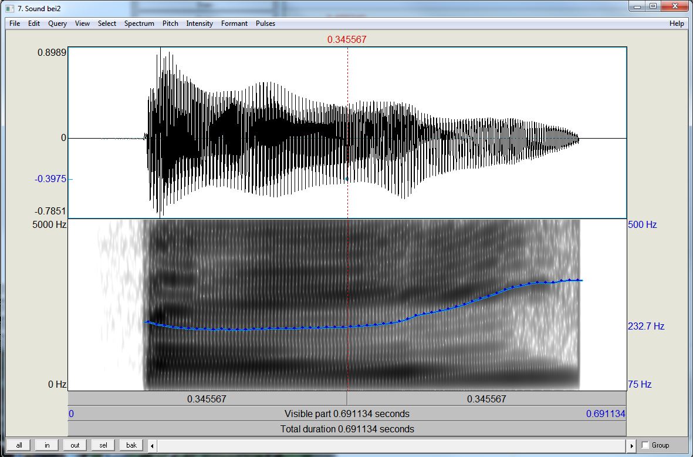Image resolution: width=693 pixels, height=457 pixels.
Task: Click the scrollbar left arrow
Action: tap(152, 445)
